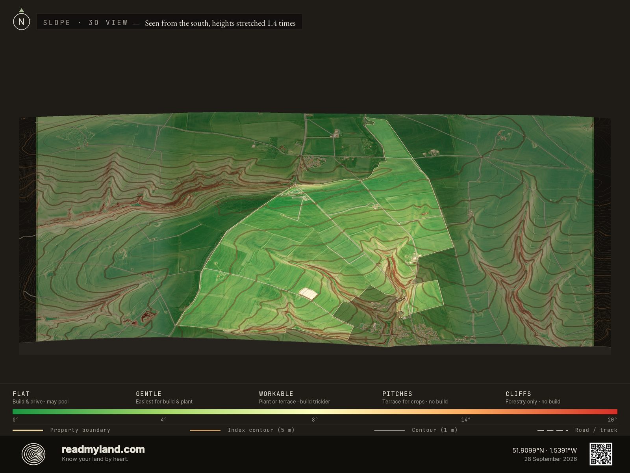
Task: Click the 'SLOPE · 3D VIEW' title
Action: click(x=85, y=23)
